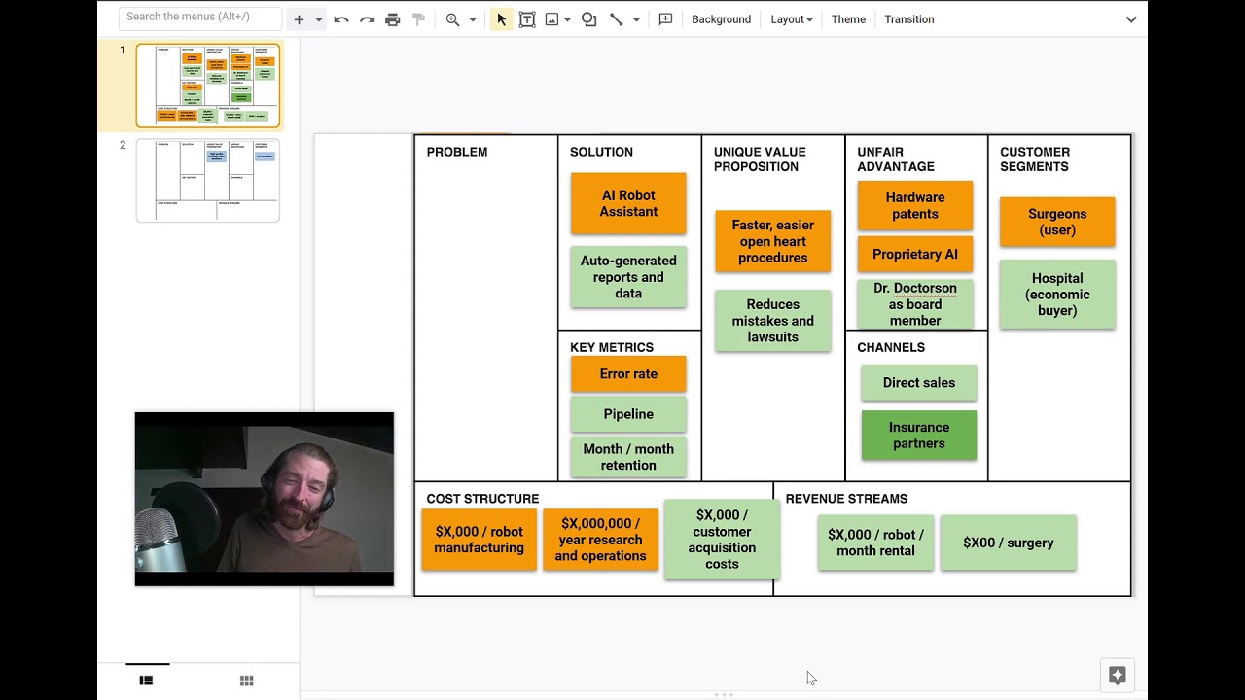Click the webcam video overlay
This screenshot has height=700, width=1245.
point(265,499)
